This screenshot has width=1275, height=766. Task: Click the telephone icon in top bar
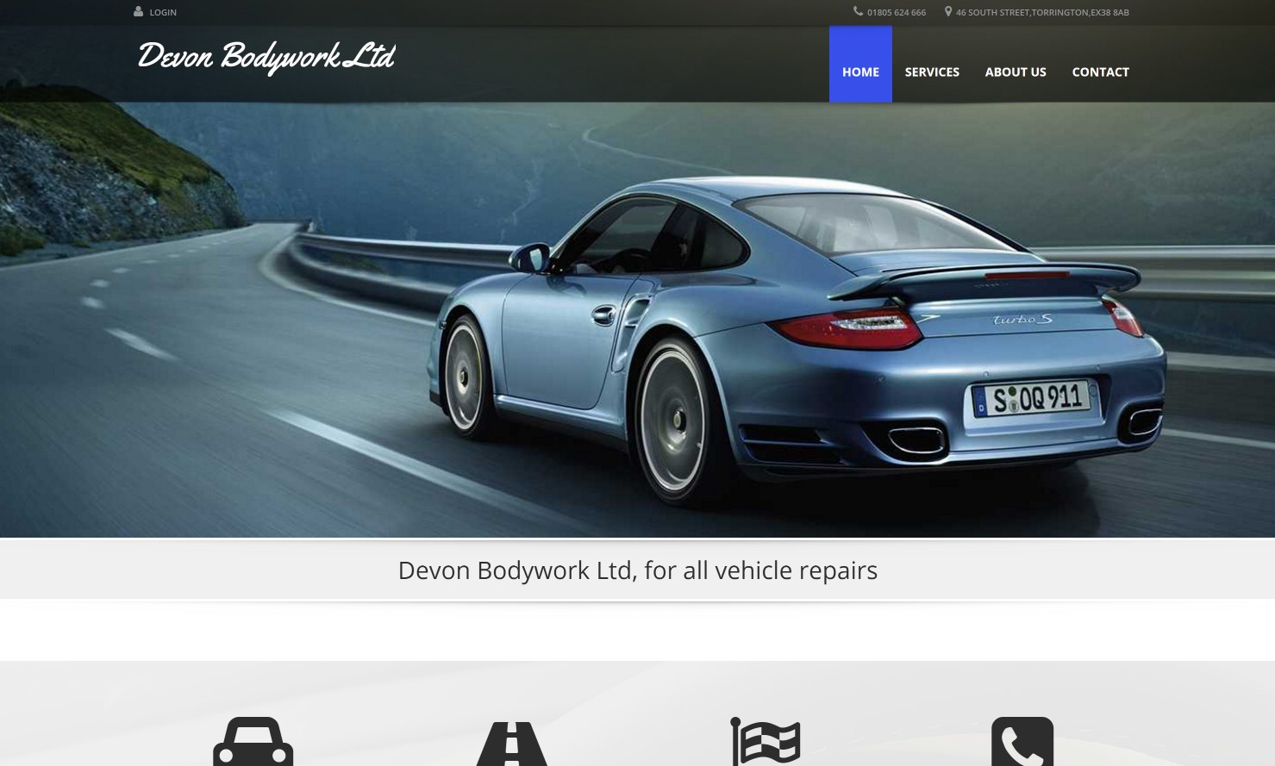click(x=858, y=11)
